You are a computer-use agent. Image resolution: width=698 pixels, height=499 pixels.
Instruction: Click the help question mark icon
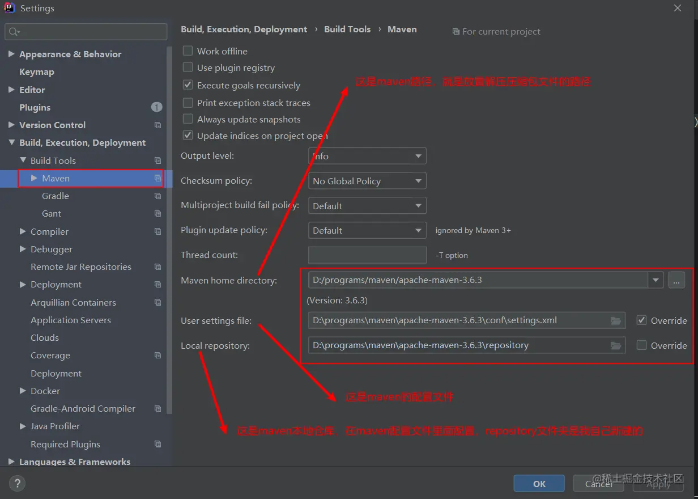point(17,483)
